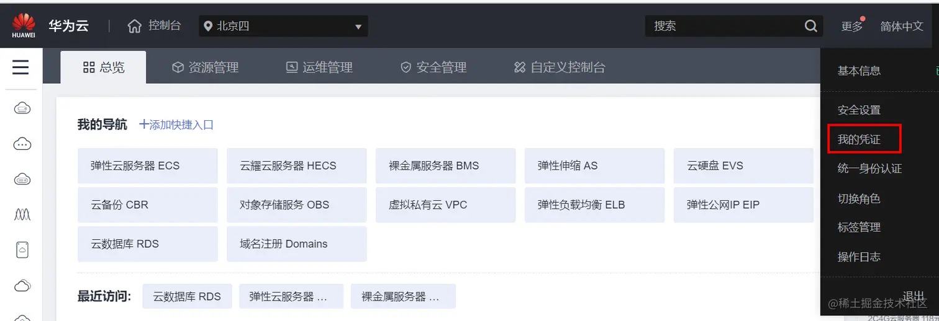Select 统一身份认证 in account menu

click(869, 169)
